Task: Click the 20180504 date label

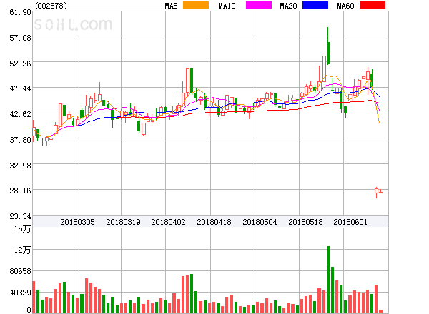Action: (x=260, y=222)
